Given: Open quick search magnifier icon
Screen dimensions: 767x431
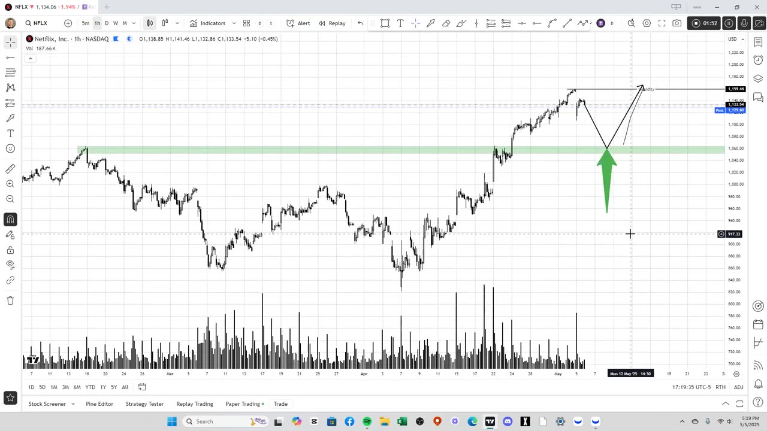Looking at the screenshot, I should point(632,23).
